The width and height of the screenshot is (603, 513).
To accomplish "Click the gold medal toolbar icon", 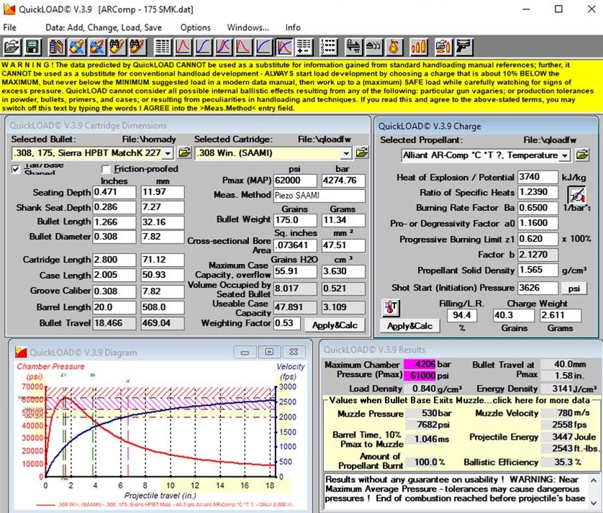I will [394, 47].
